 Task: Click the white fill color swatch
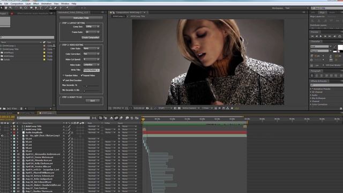(x=340, y=47)
